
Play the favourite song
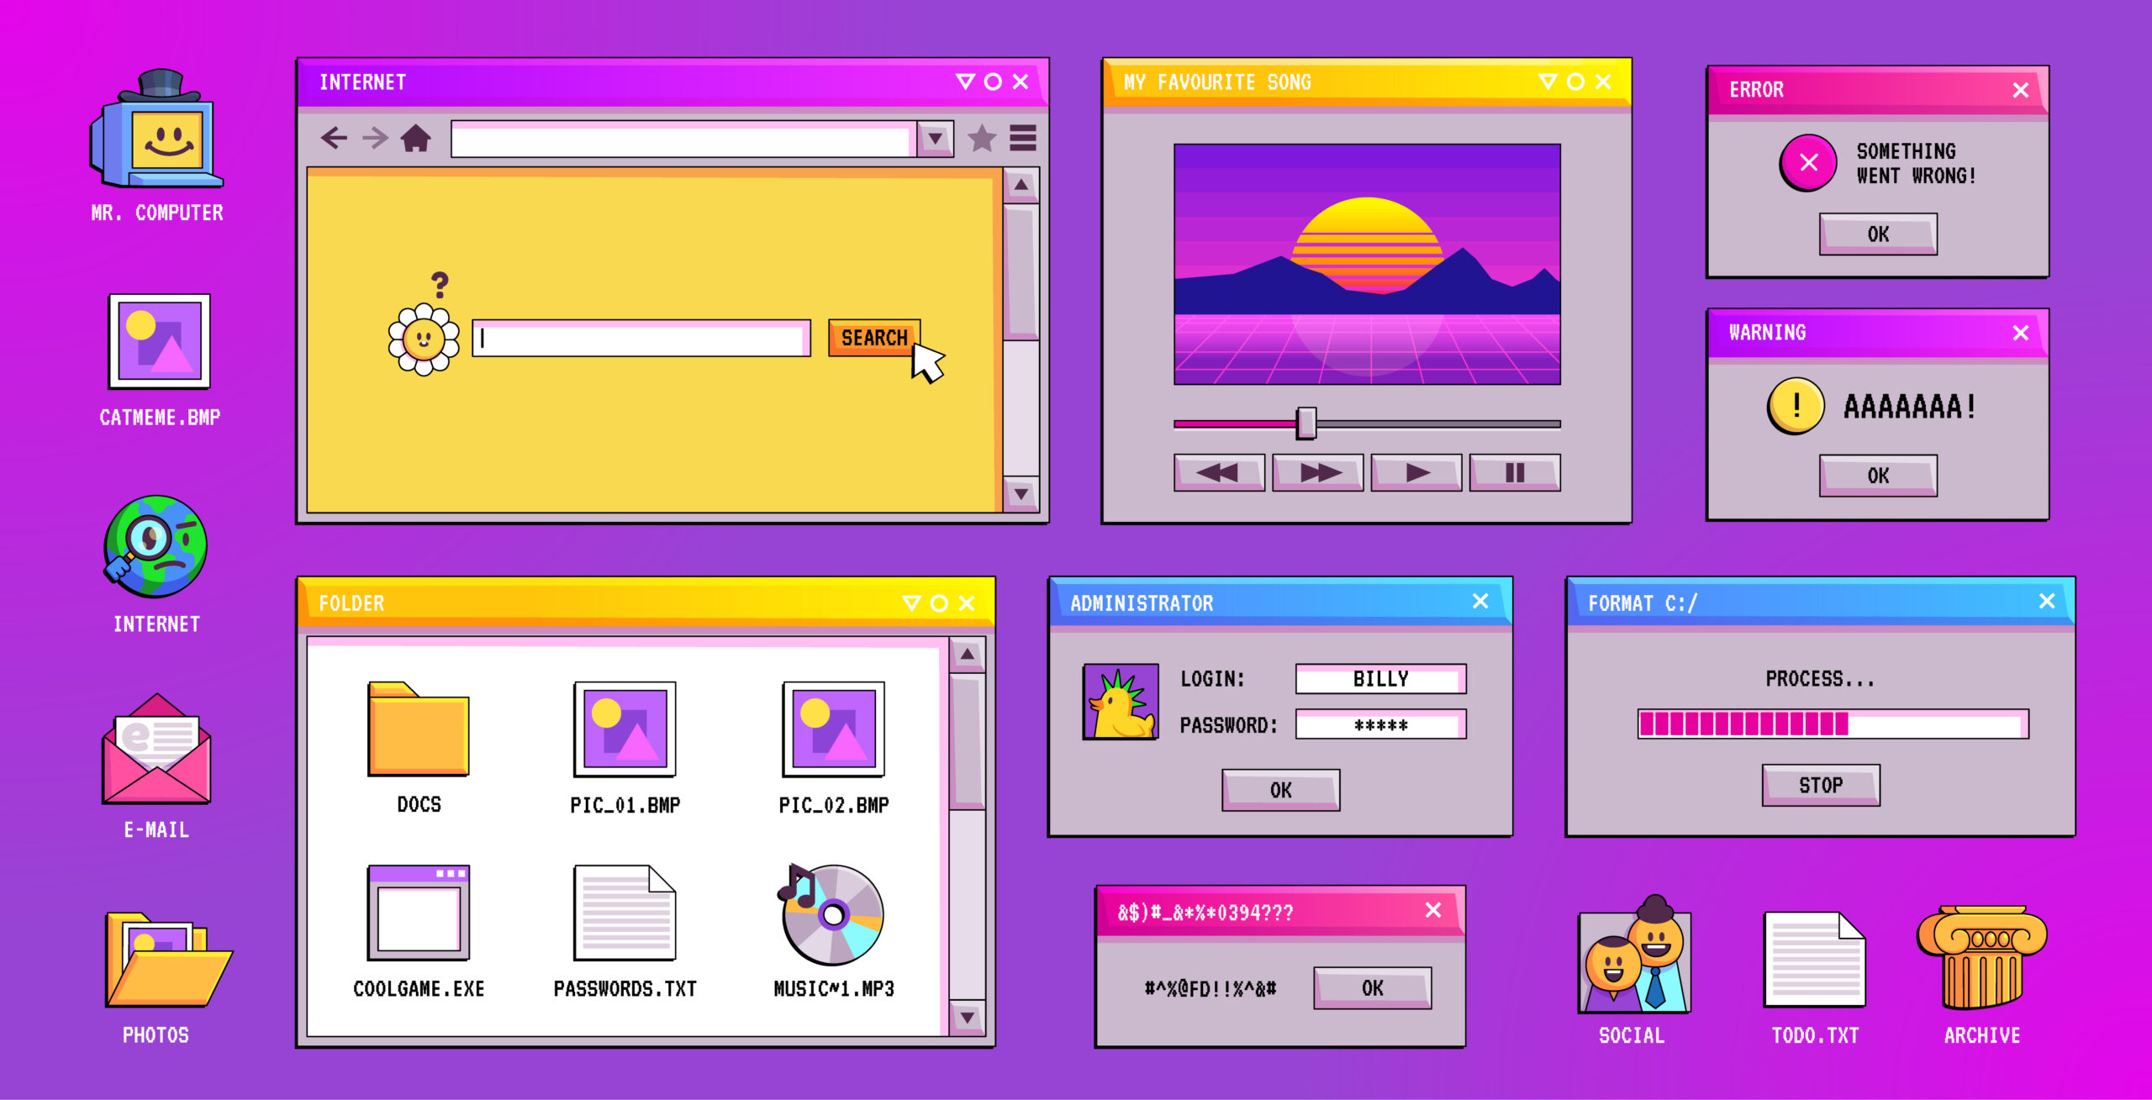tap(1416, 472)
